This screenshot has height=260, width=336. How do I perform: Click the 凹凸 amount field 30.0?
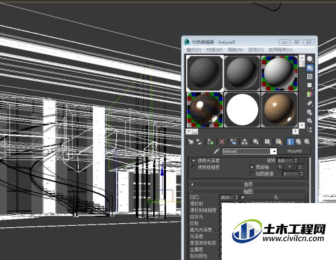click(x=227, y=197)
